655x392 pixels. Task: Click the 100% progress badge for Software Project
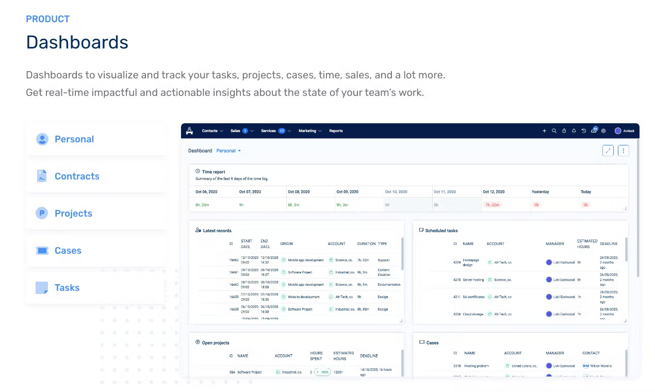click(x=323, y=372)
